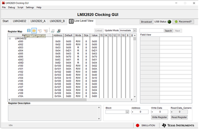Click the register map scroll up arrow
The width and height of the screenshot is (199, 129).
[x=135, y=36]
